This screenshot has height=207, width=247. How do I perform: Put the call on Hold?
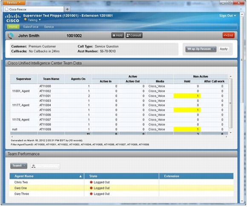[118, 35]
